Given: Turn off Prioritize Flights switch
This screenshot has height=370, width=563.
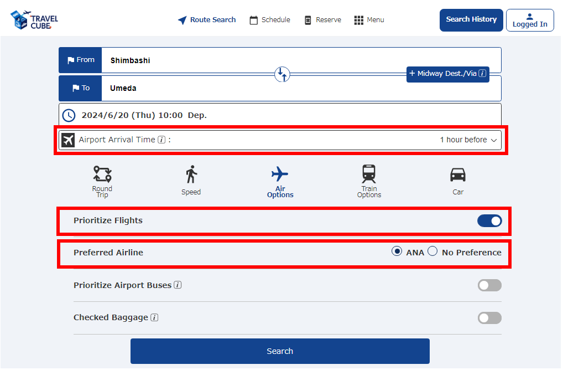Looking at the screenshot, I should [x=489, y=221].
